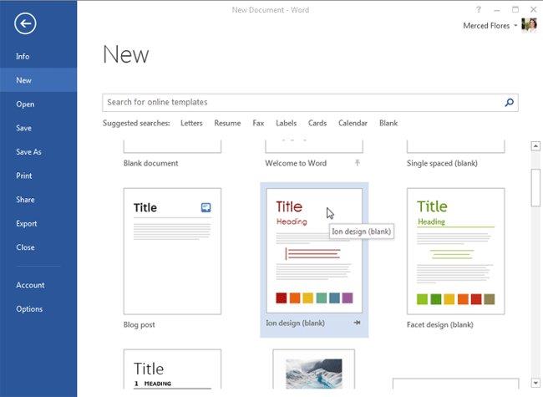Click the back arrow circle icon
This screenshot has width=543, height=397.
[x=25, y=23]
